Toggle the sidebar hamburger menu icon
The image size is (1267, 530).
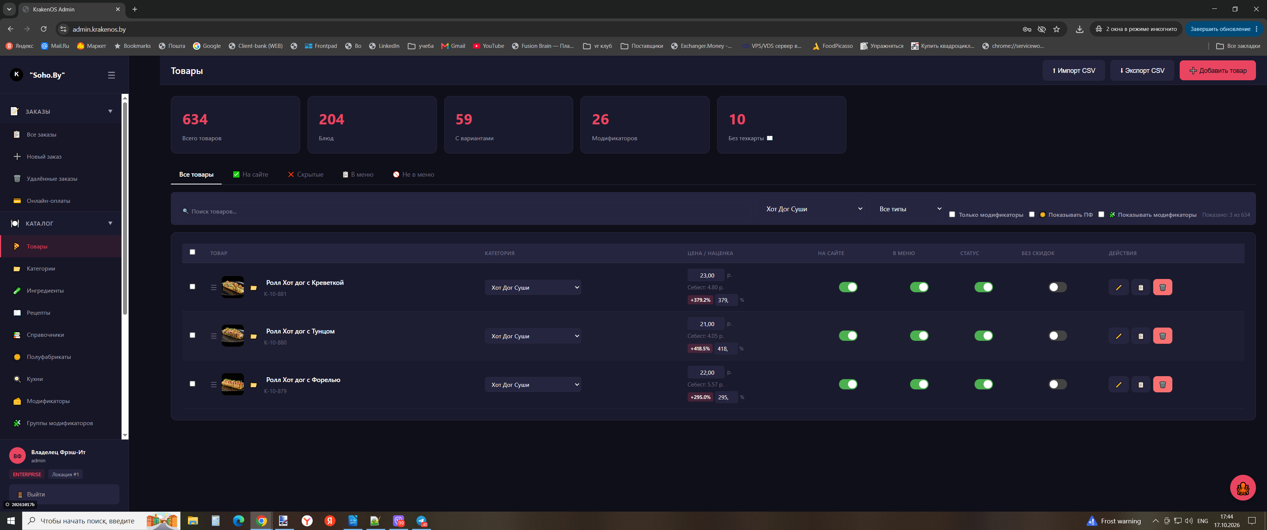click(x=112, y=75)
